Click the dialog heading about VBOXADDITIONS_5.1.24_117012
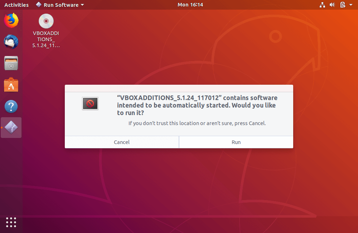This screenshot has width=358, height=233. pyautogui.click(x=197, y=105)
